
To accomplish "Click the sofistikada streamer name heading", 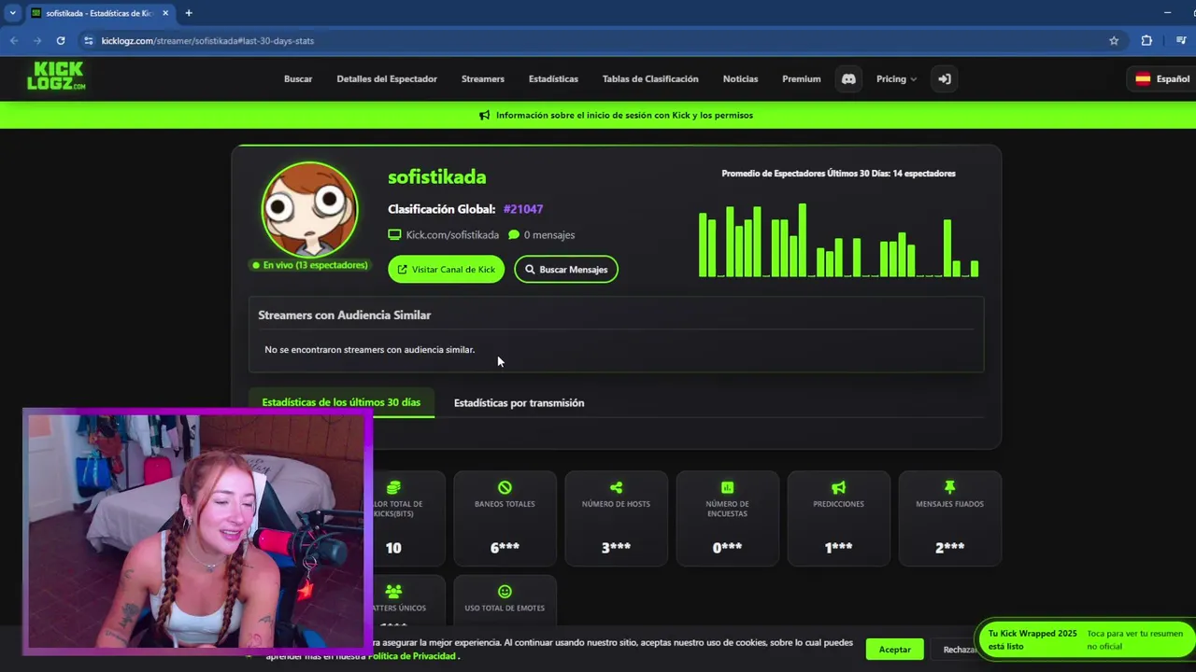I will click(436, 177).
